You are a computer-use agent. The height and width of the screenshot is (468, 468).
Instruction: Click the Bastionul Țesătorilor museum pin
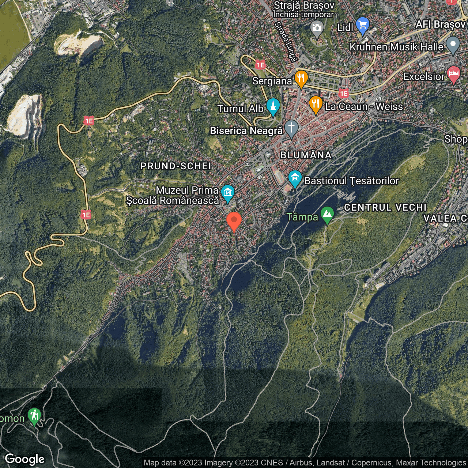(x=294, y=179)
